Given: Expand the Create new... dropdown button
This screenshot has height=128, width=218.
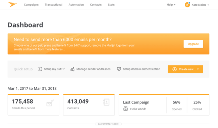Looking at the screenshot, I should (x=185, y=69).
